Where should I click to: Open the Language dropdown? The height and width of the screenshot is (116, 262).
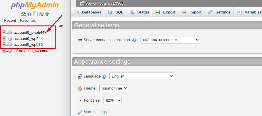[142, 76]
